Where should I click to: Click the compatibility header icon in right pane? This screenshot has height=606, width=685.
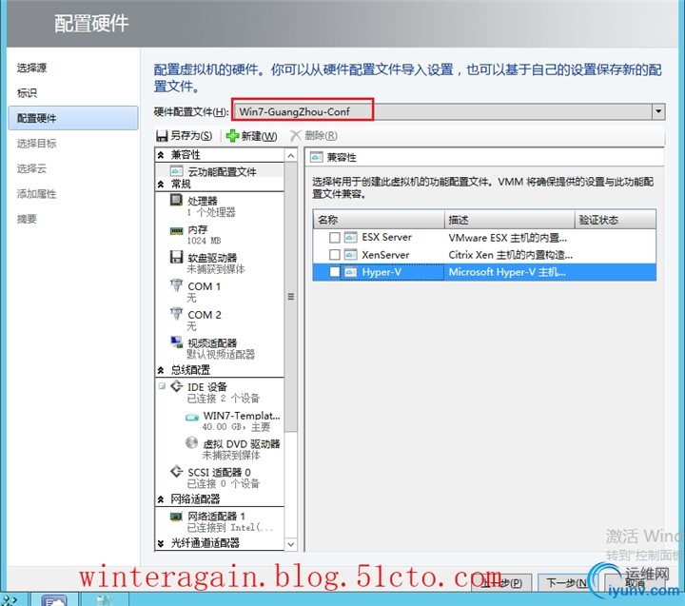click(316, 157)
